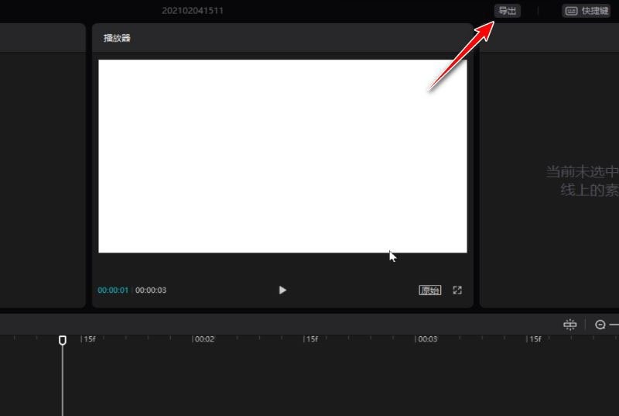Click the timeline playhead marker
619x416 pixels.
pyautogui.click(x=63, y=340)
